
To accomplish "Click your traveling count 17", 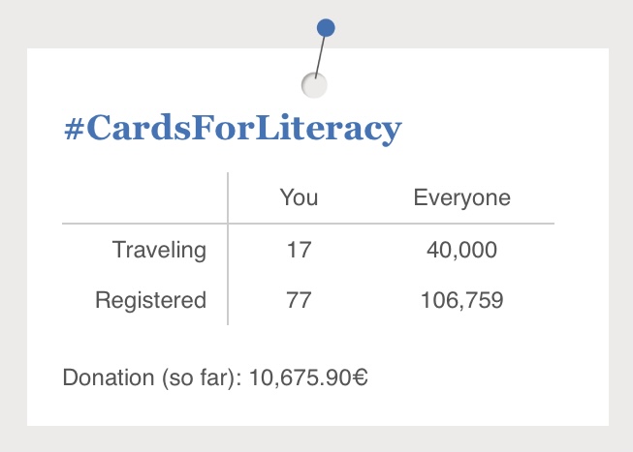I will coord(299,250).
